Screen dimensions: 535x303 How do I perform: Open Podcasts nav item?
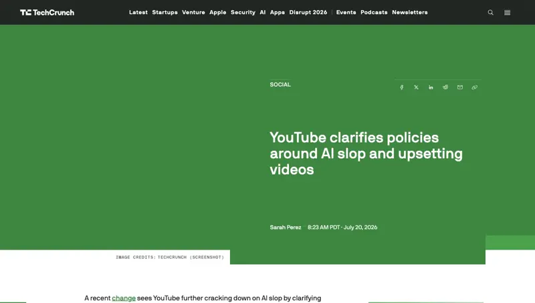pos(374,12)
